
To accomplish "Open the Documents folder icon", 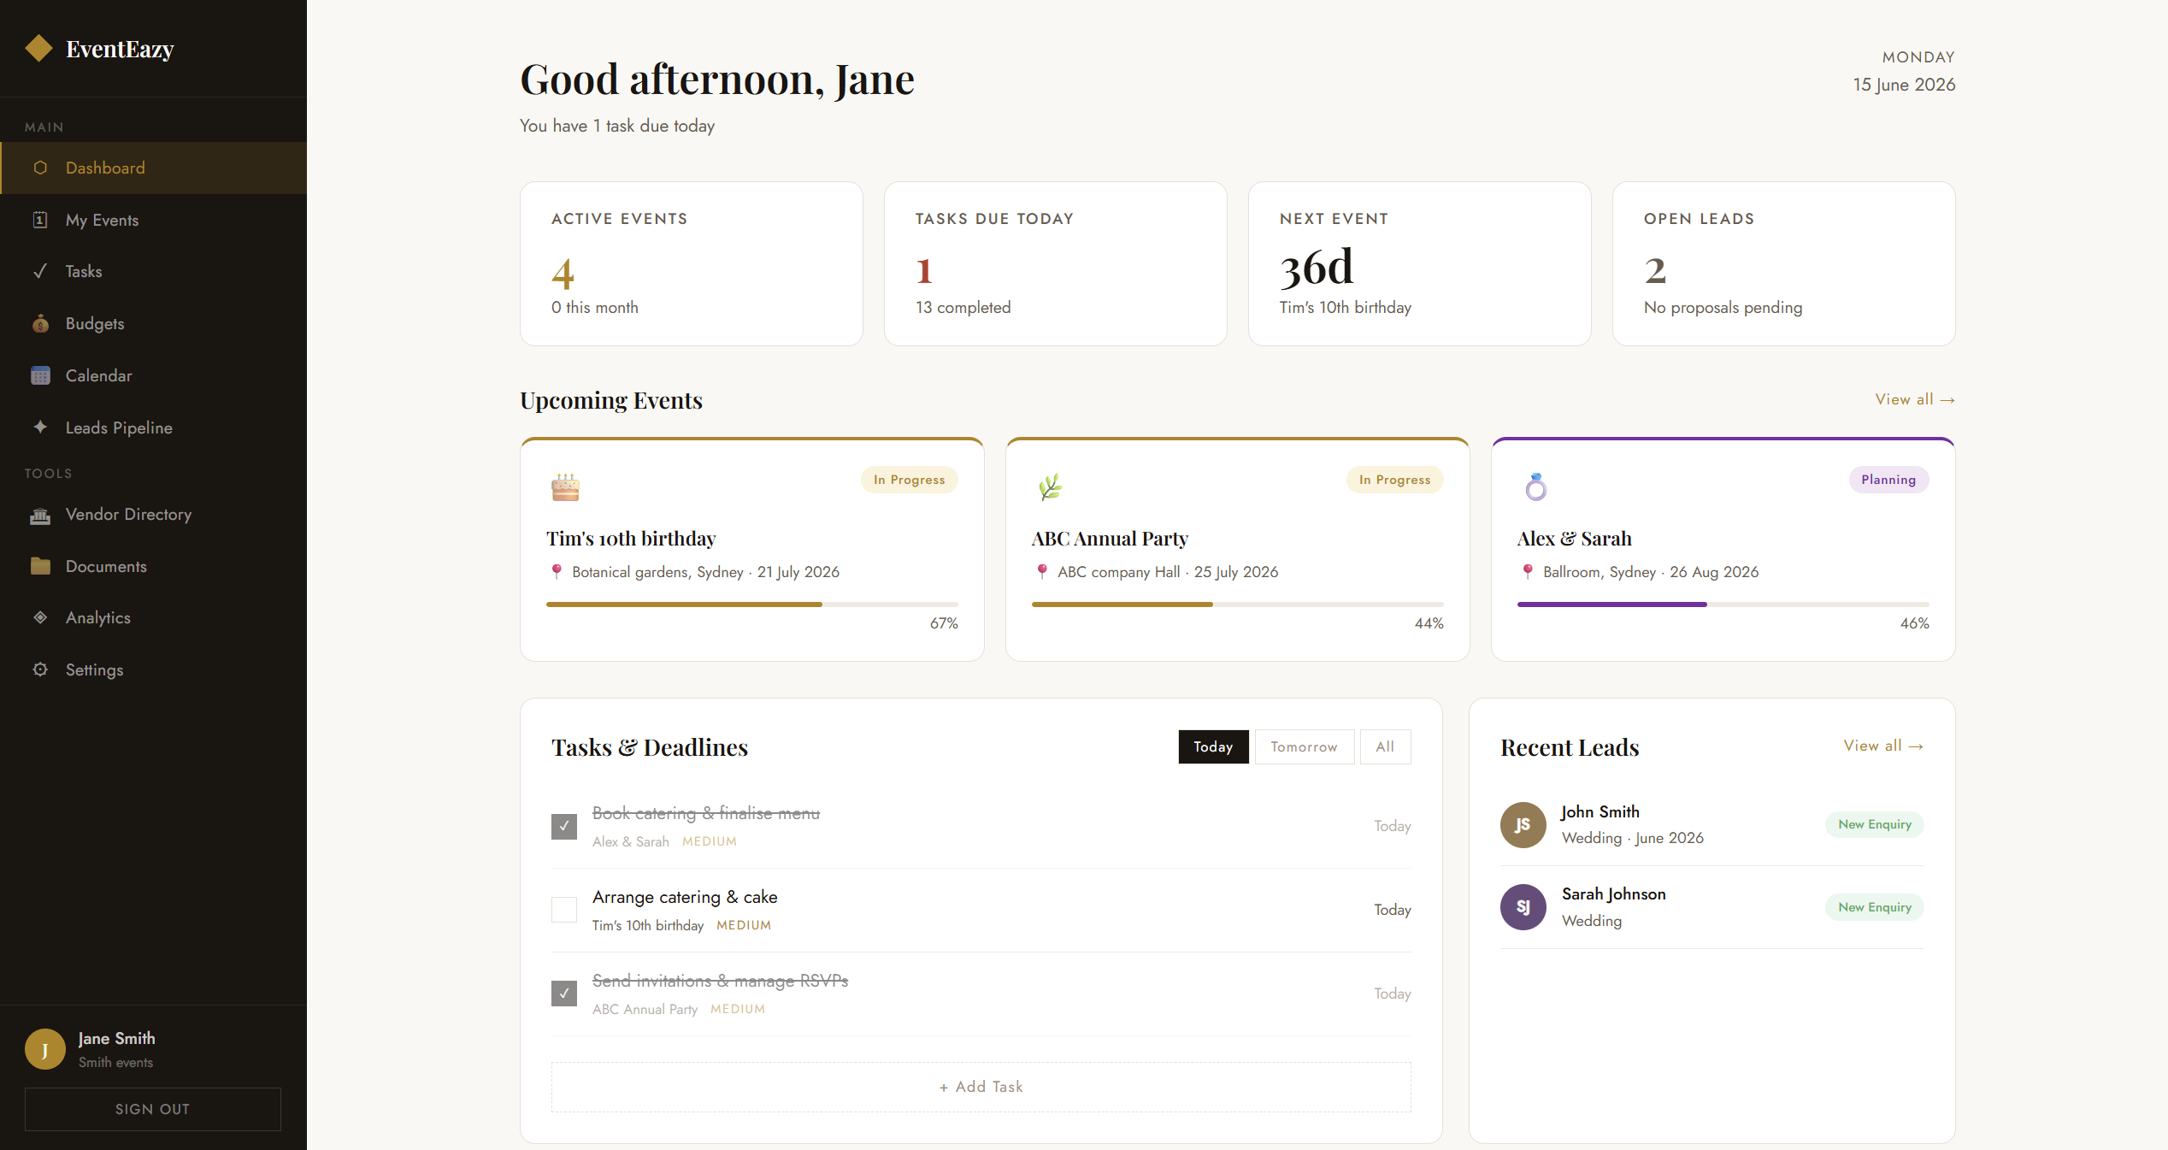I will (40, 566).
